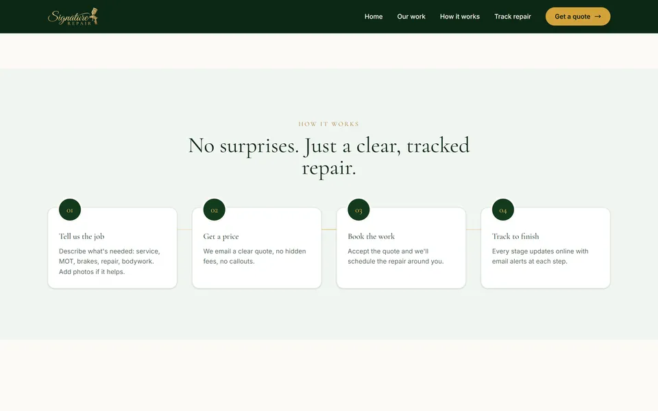Click 'Accept the quote and we'll' text
Screen dimensions: 658x411
395,256
